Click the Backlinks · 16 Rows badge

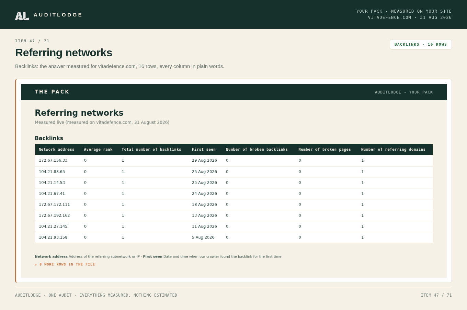pyautogui.click(x=421, y=44)
